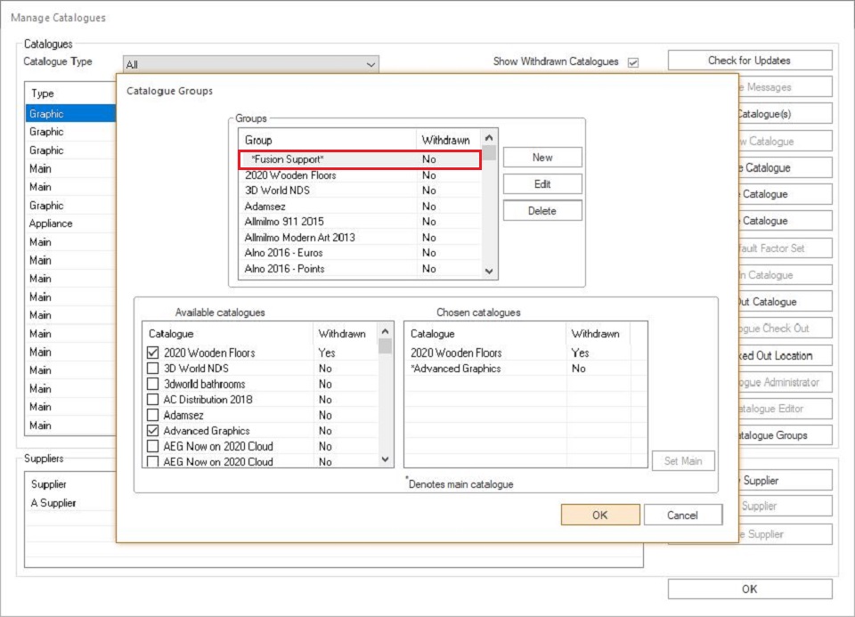Image resolution: width=855 pixels, height=617 pixels.
Task: Select A Supplier in Suppliers list
Action: coord(70,502)
